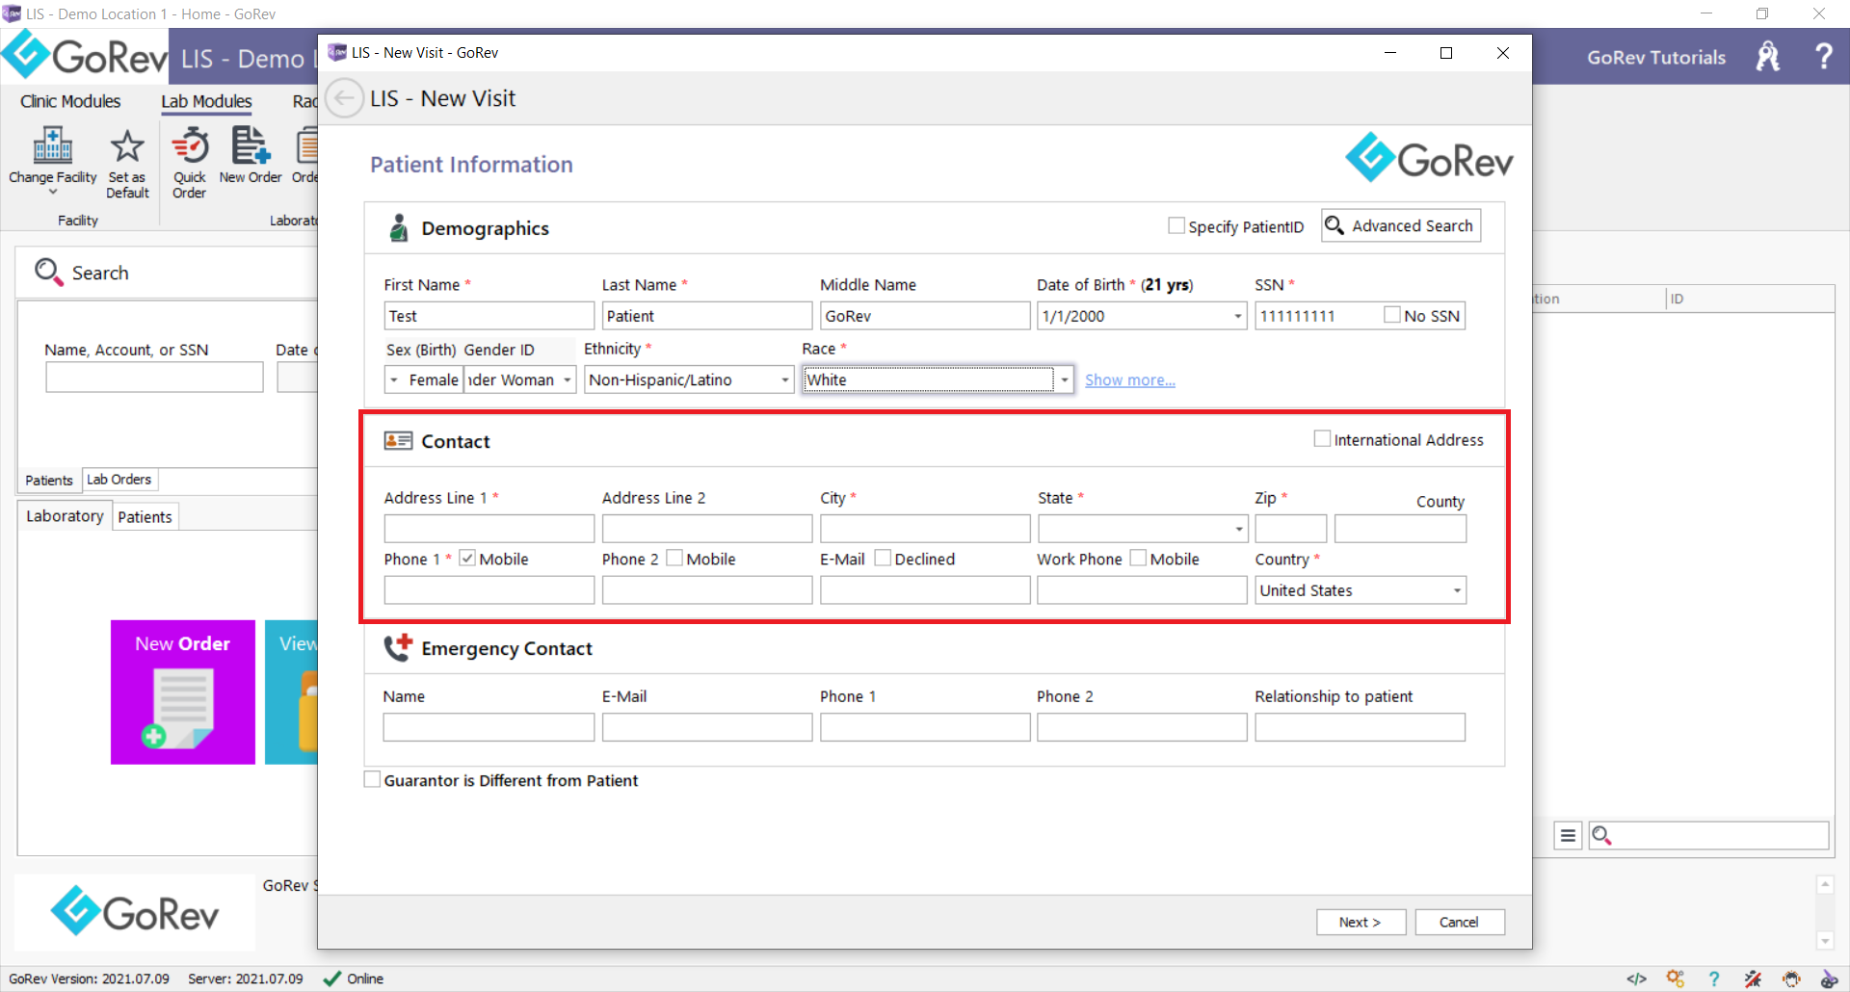This screenshot has width=1850, height=992.
Task: Click the Show more... link
Action: 1129,379
